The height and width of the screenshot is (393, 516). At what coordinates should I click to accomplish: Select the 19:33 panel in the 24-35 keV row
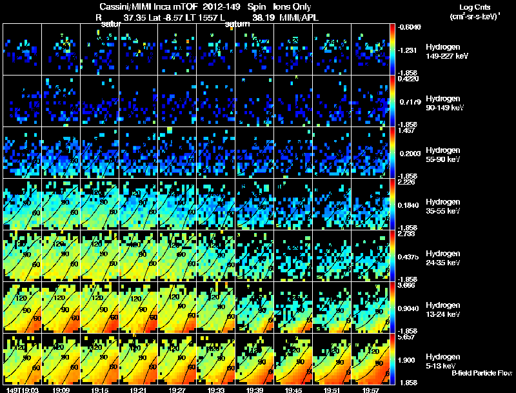click(x=216, y=256)
